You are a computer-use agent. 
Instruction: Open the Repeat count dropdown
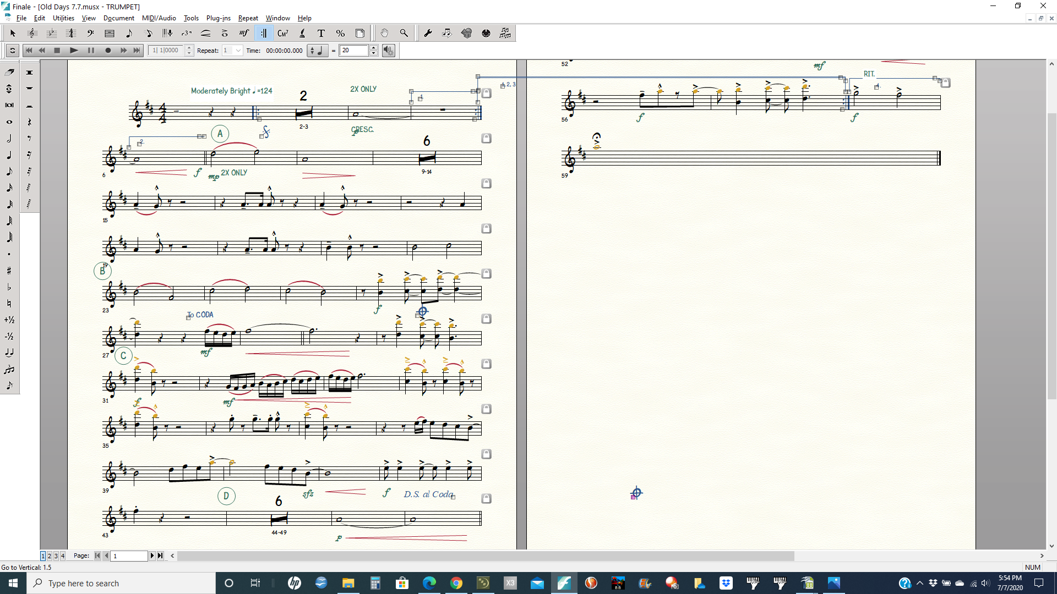(x=238, y=51)
